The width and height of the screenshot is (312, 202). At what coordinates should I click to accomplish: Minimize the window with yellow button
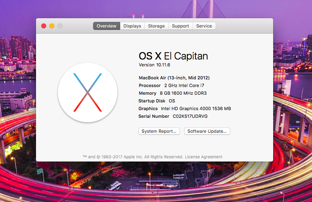(52, 26)
